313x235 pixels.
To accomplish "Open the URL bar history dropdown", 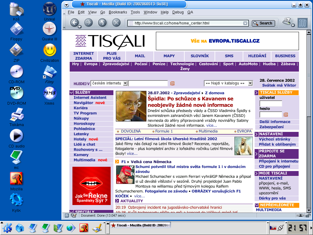I will click(245, 23).
